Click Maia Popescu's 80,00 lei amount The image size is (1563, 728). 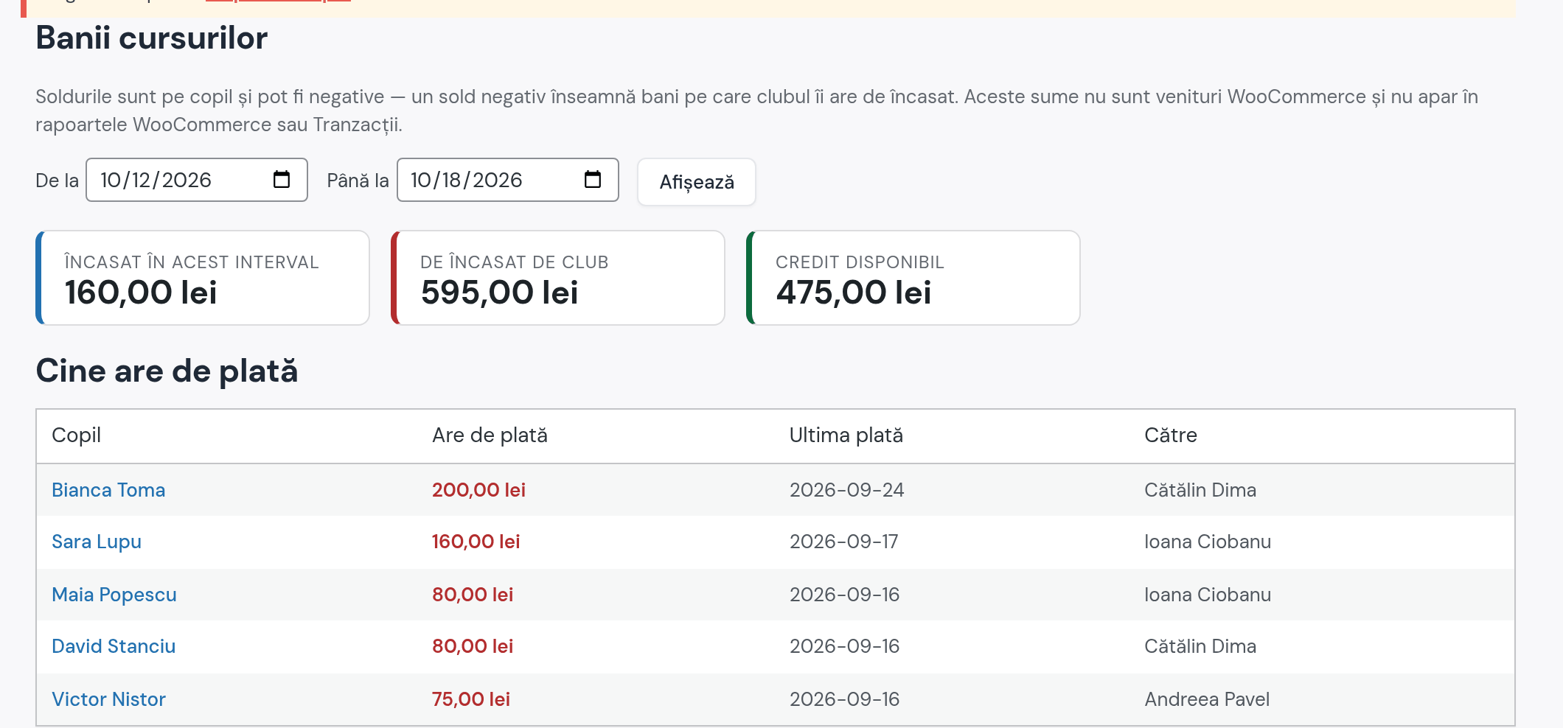[473, 595]
